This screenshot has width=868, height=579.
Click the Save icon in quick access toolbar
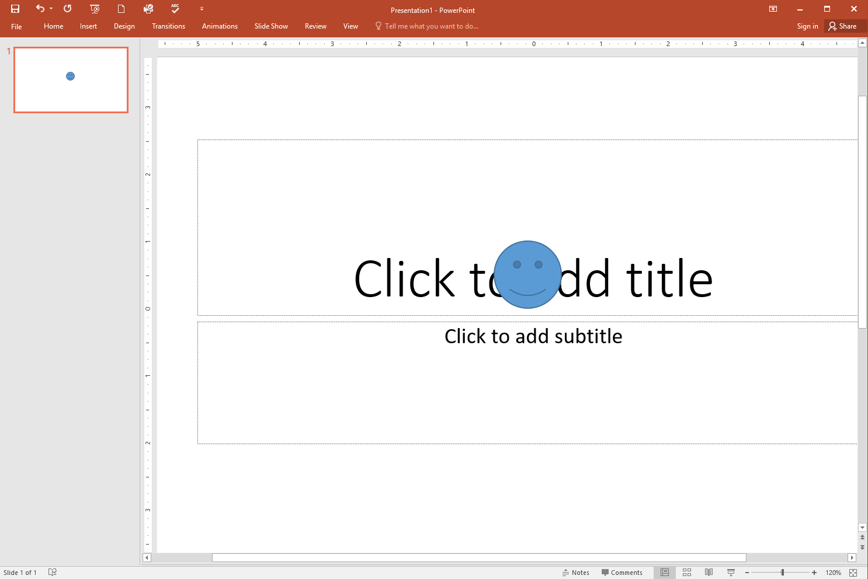[15, 9]
